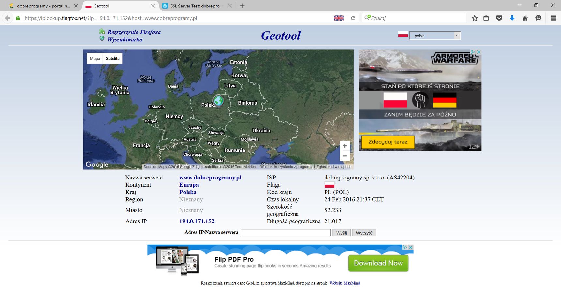The height and width of the screenshot is (300, 561).
Task: Select the Geotool tab
Action: coord(120,6)
